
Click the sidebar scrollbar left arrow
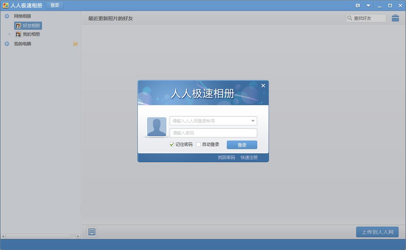click(3, 236)
